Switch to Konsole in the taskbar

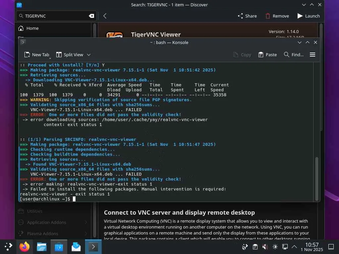[93, 247]
